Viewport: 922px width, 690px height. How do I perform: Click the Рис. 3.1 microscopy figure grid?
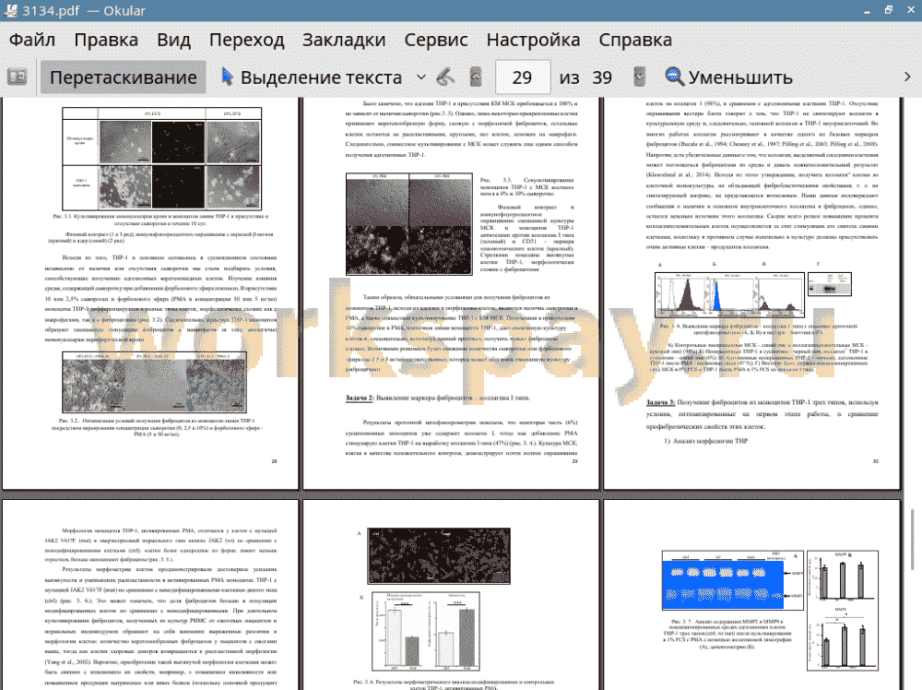(161, 159)
